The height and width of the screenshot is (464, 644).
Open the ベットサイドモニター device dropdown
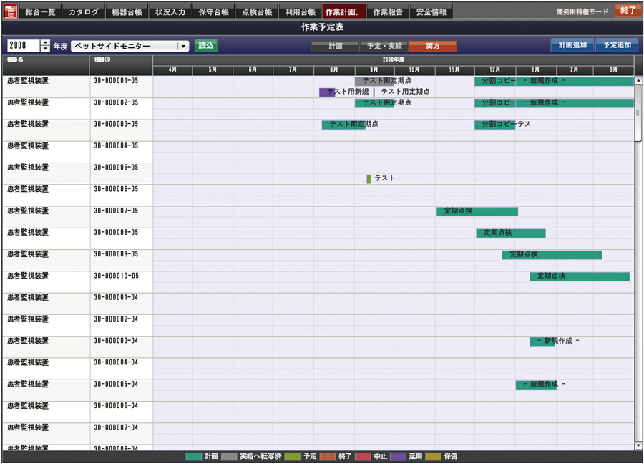(183, 46)
